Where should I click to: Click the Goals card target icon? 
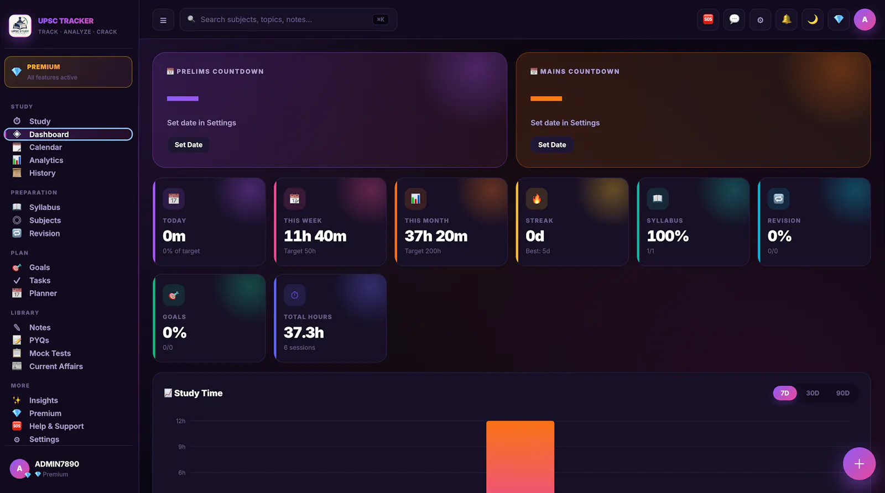pos(174,295)
